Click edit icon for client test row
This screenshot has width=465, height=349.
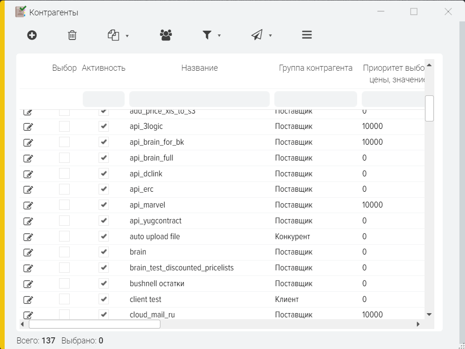[x=28, y=299]
